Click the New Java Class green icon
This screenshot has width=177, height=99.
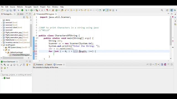click(56, 10)
